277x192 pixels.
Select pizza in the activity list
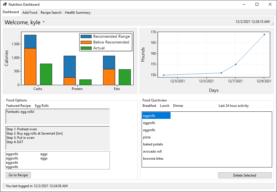[x=147, y=137]
